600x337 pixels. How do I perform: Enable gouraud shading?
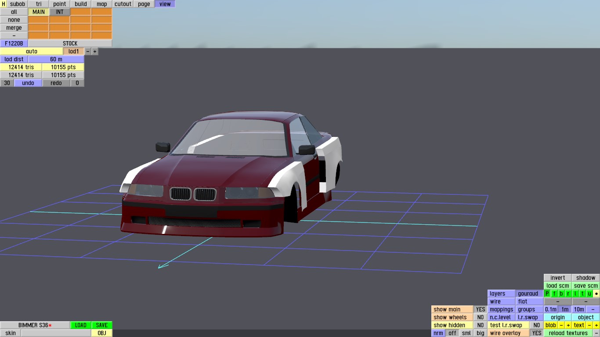click(x=529, y=294)
